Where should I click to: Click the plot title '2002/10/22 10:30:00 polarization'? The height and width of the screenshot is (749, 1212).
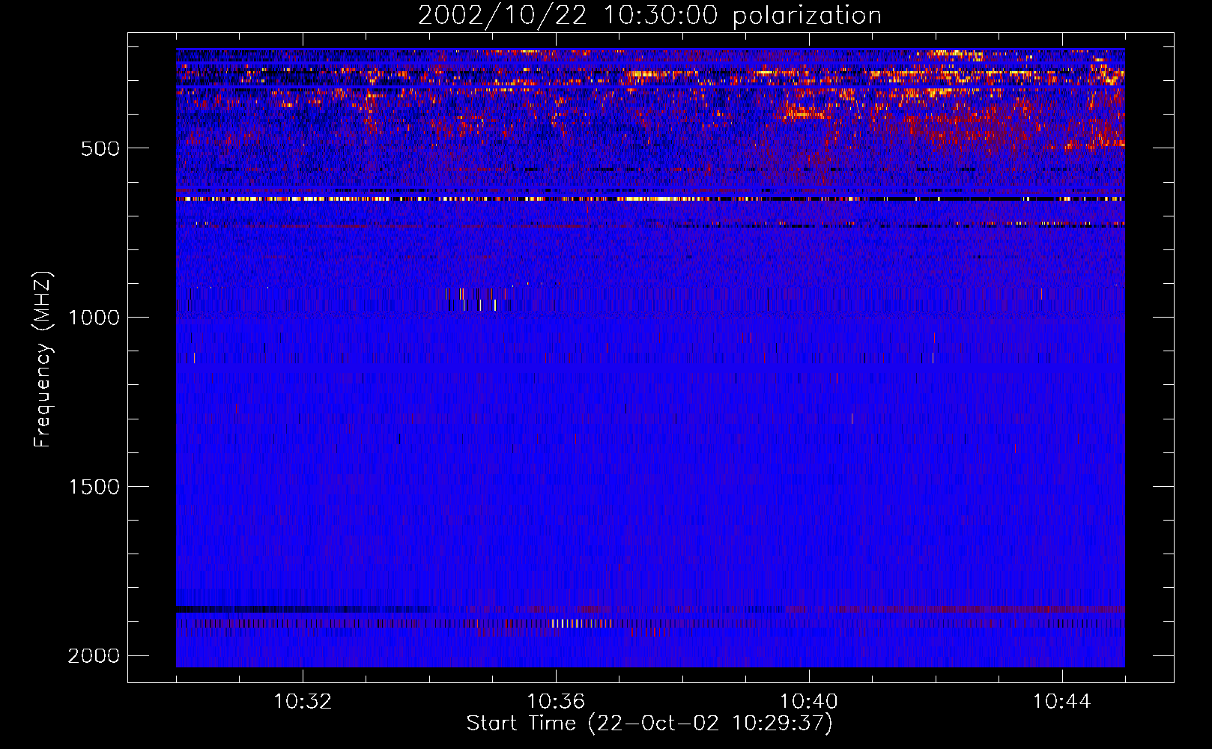click(649, 16)
